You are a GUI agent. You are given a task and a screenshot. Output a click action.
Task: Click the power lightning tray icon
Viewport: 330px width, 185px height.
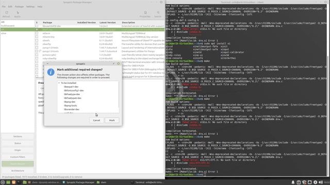(315, 182)
